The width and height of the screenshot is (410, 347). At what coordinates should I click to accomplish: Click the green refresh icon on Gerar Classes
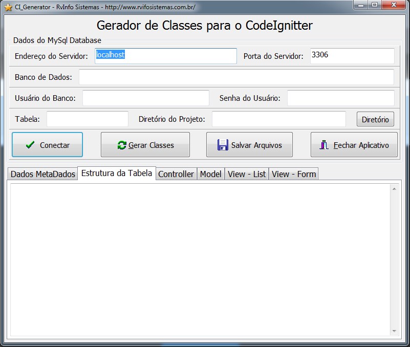point(121,145)
